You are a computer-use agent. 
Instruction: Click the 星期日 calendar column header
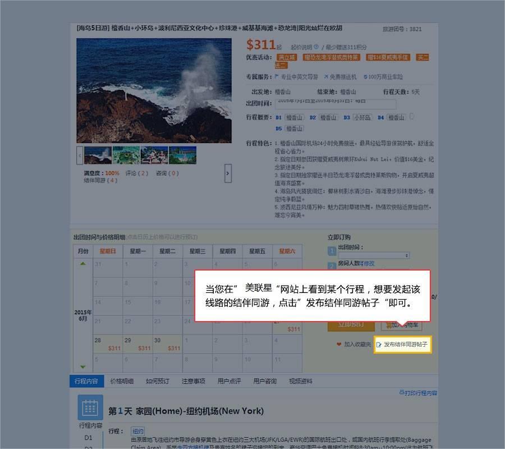[x=108, y=251]
